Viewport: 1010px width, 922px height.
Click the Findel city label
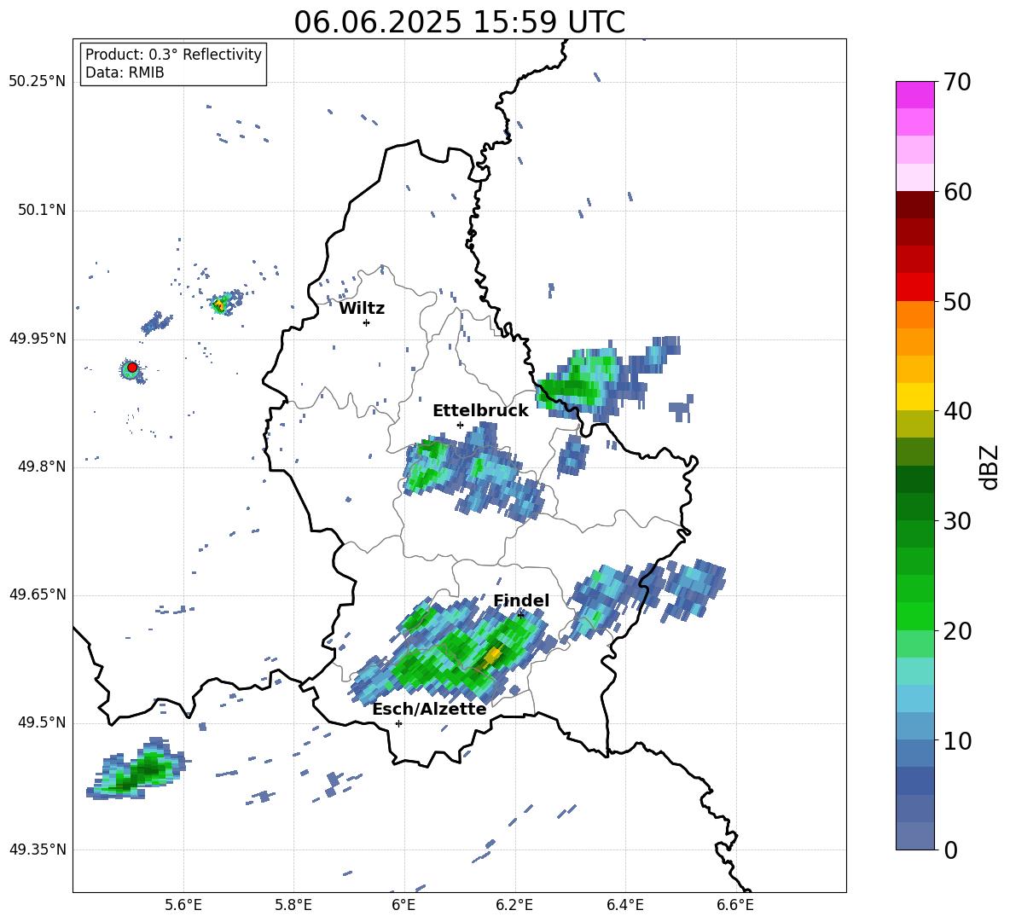click(x=521, y=600)
